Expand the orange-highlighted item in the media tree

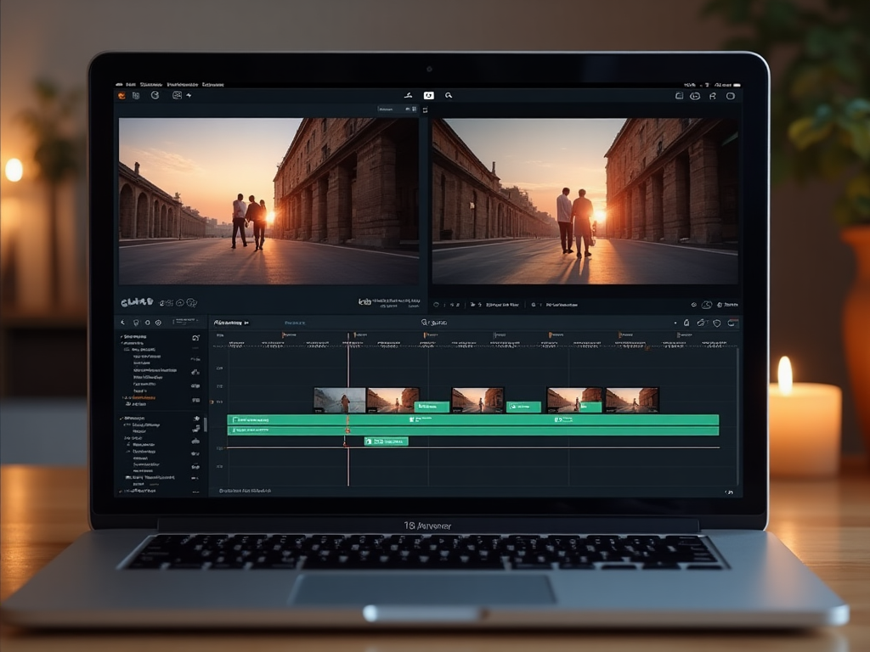125,397
